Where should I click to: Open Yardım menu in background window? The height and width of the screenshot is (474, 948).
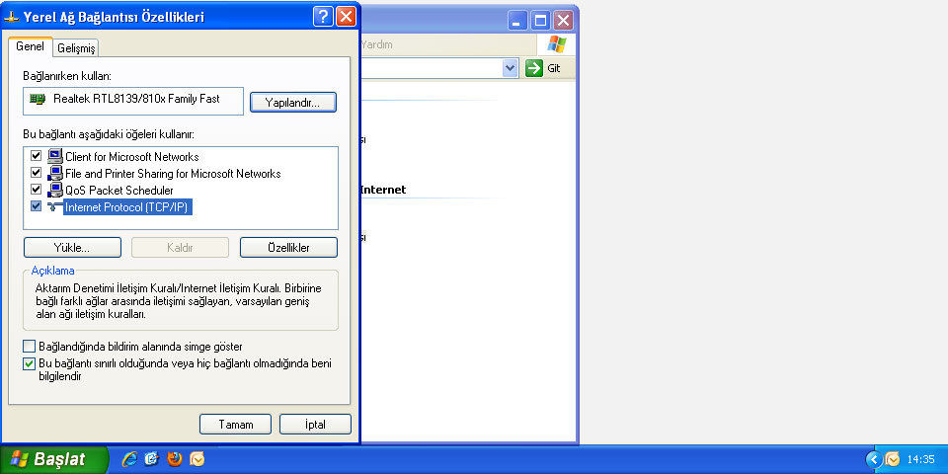tap(376, 44)
